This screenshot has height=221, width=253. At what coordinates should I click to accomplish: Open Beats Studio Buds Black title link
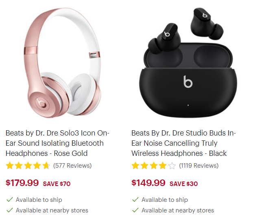point(183,143)
